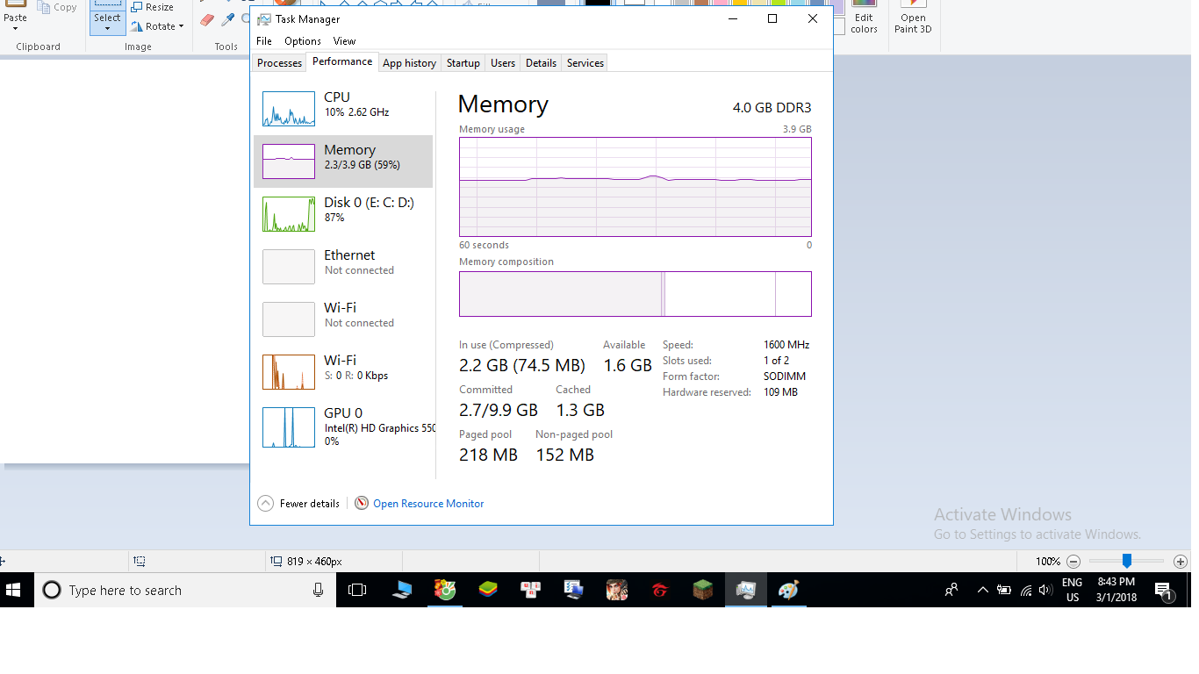This screenshot has height=674, width=1199.
Task: Expand the Paste dropdown arrow in Paint
Action: [x=15, y=28]
